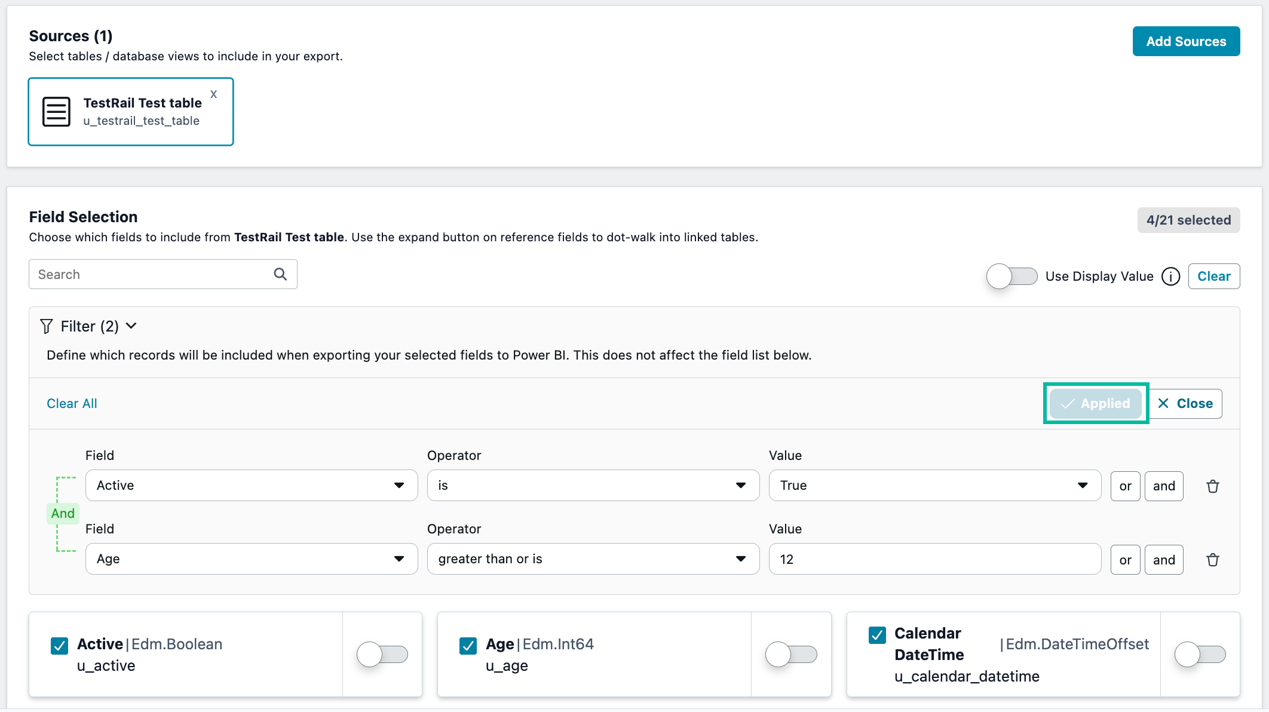
Task: Click the field Search input
Action: click(163, 274)
